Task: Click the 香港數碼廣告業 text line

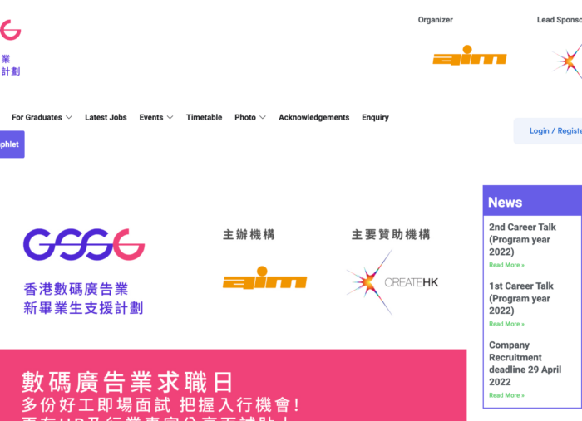Action: coord(76,290)
